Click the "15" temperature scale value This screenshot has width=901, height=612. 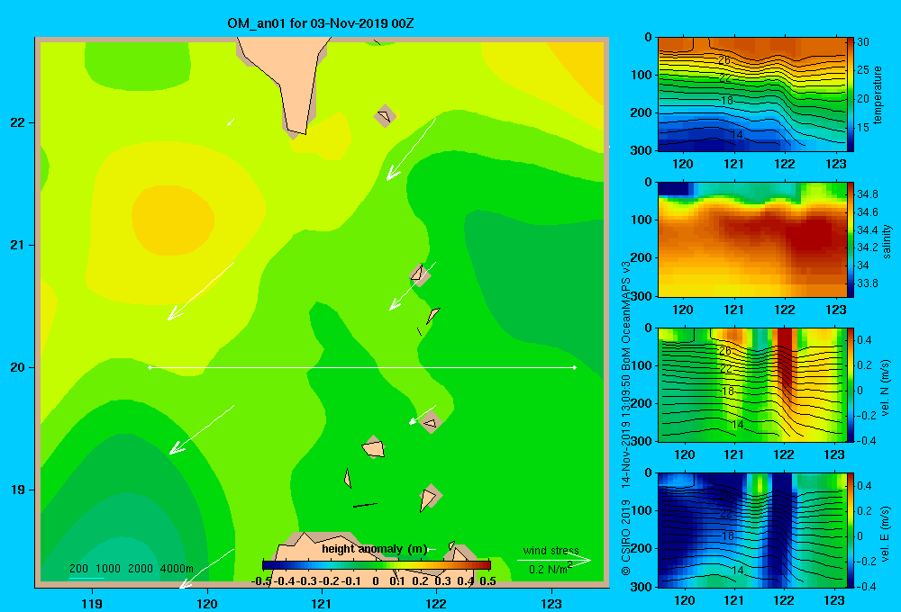coord(863,128)
